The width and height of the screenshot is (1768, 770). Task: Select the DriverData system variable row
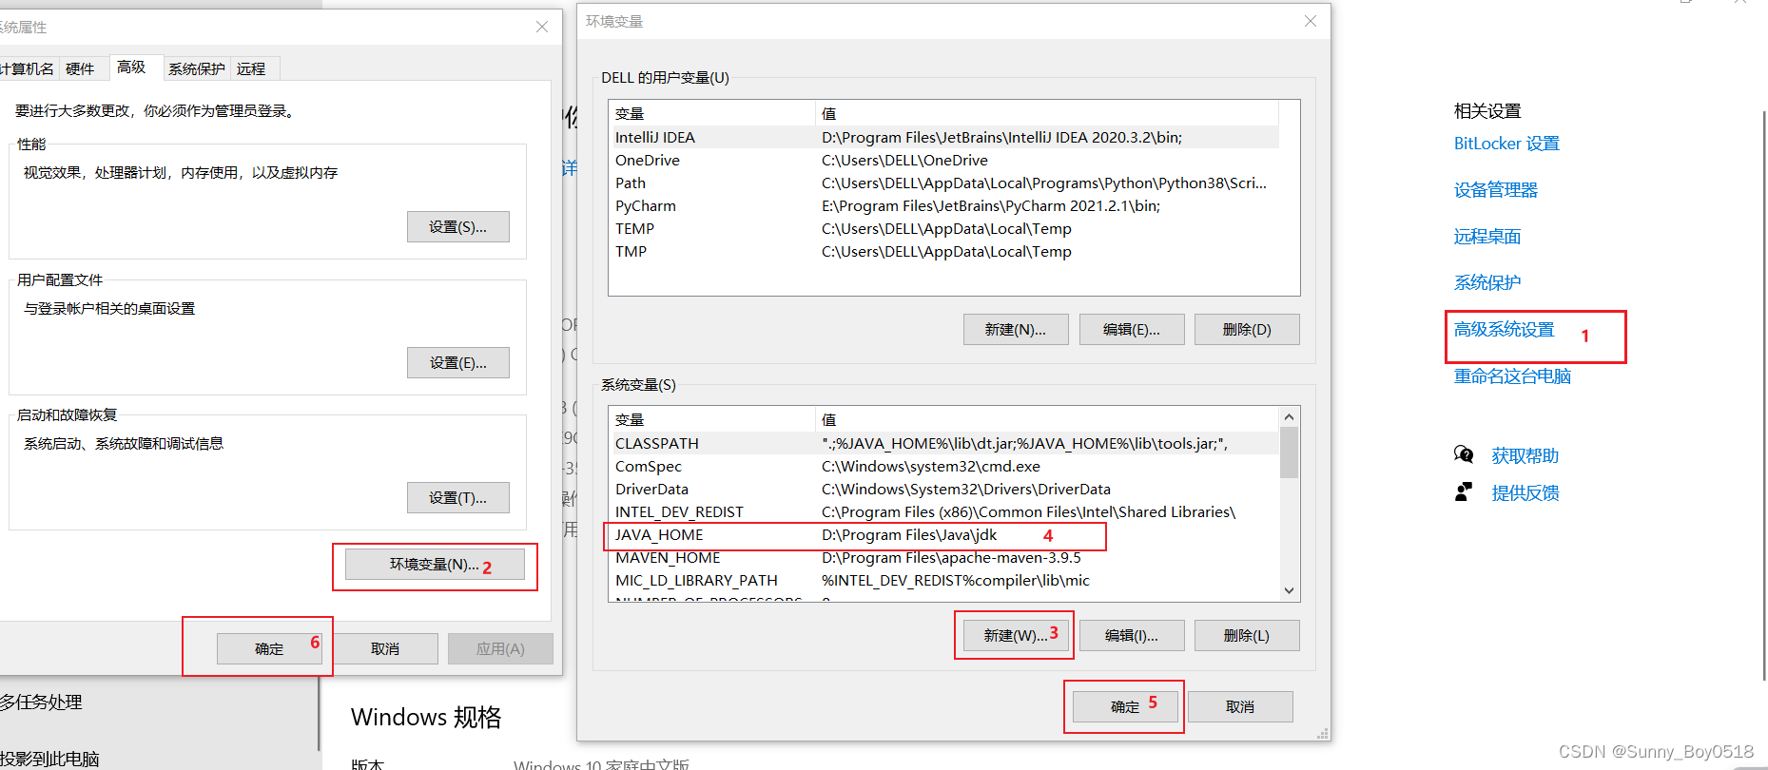coord(943,489)
